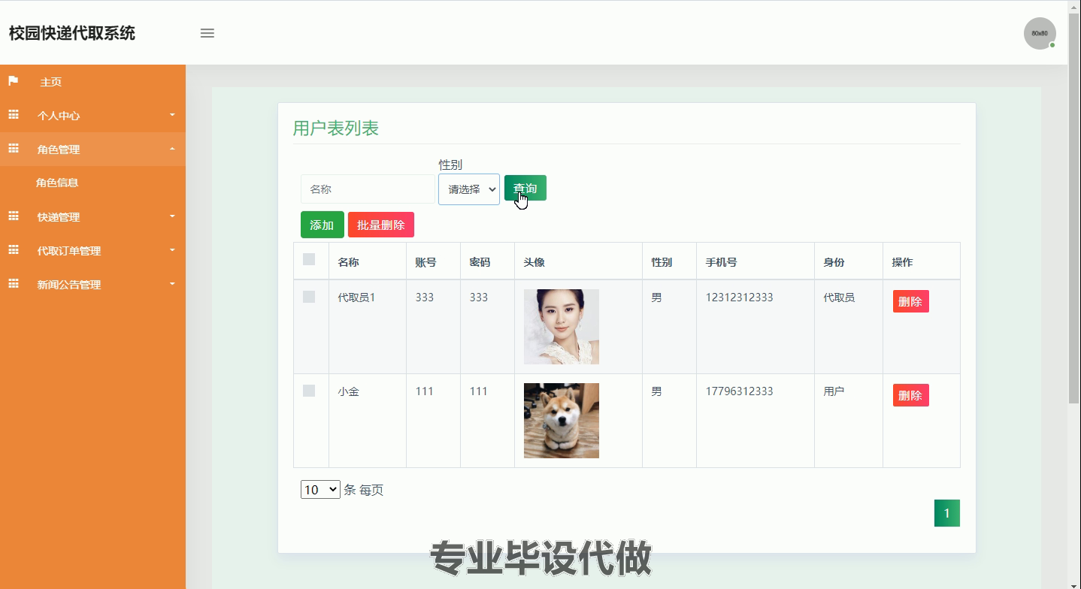Click the 账号 column header
This screenshot has height=589, width=1081.
[x=425, y=262]
